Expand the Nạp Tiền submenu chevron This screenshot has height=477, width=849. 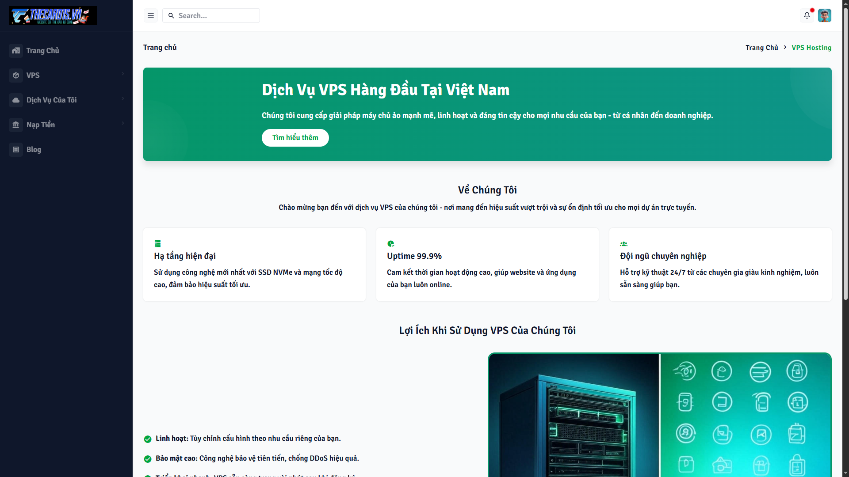pos(122,123)
